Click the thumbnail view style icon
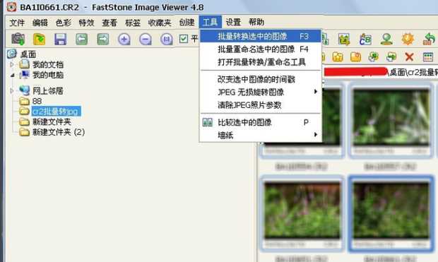The height and width of the screenshot is (262, 438). 428,57
